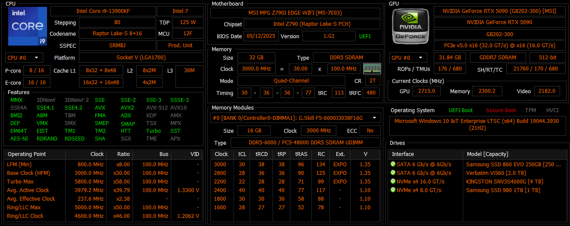Screen dimensions: 570x226
Task: Click the AES-NI feature flag
Action: 19,139
